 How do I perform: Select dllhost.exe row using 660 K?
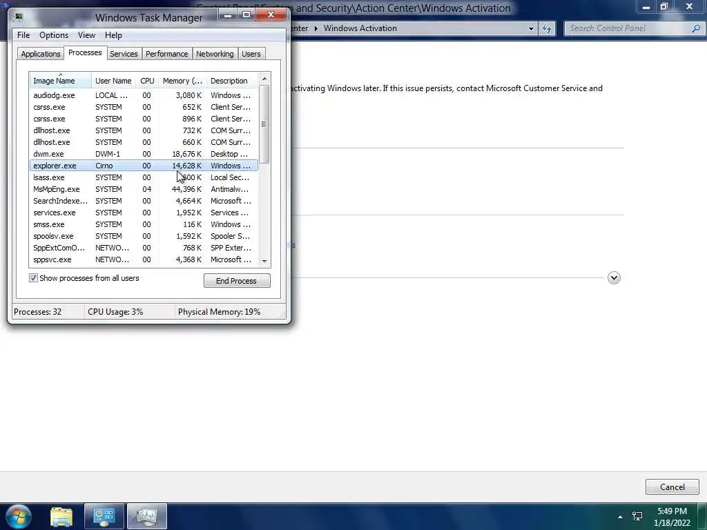(x=144, y=142)
